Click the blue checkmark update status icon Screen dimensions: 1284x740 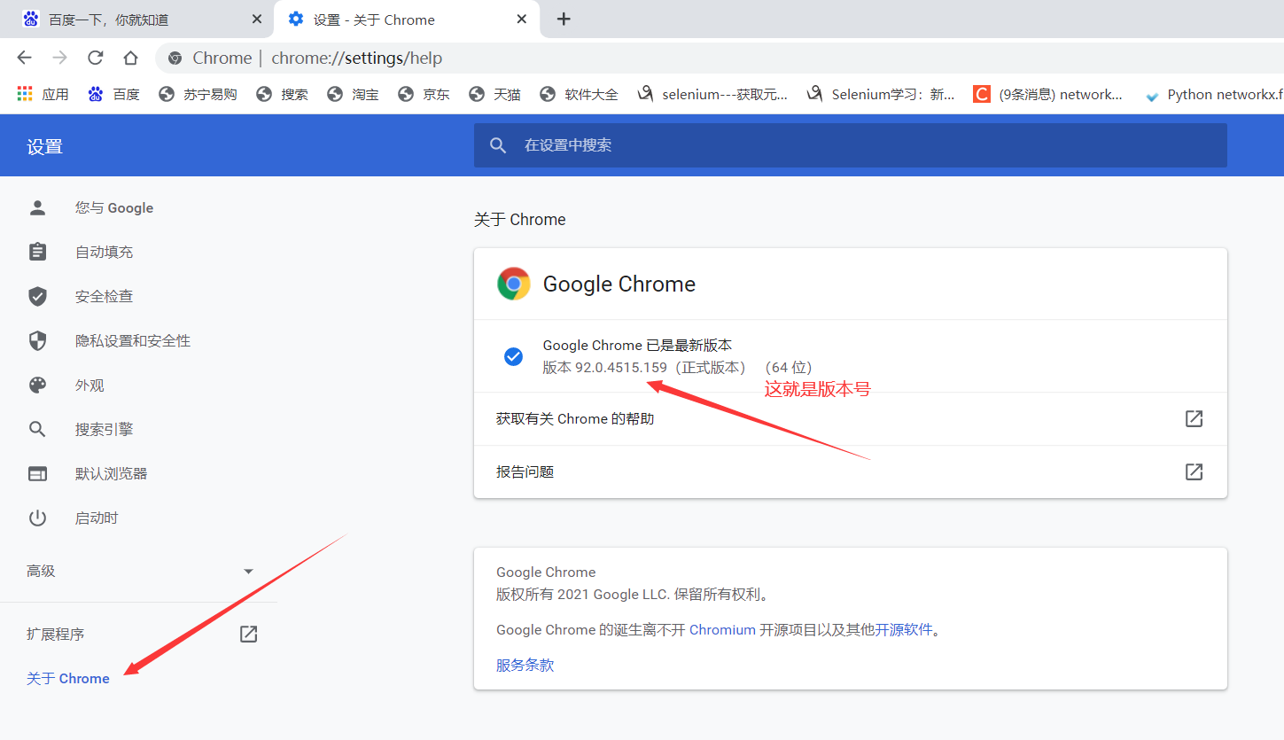click(513, 356)
